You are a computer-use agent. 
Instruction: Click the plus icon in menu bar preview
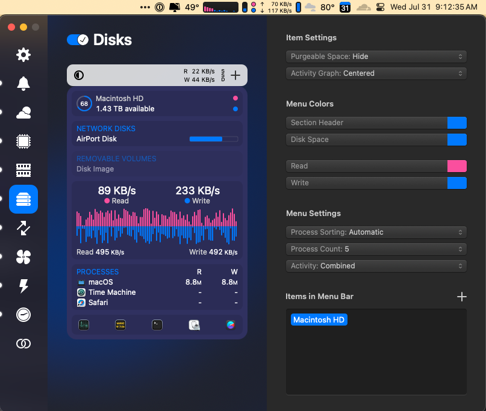point(235,75)
